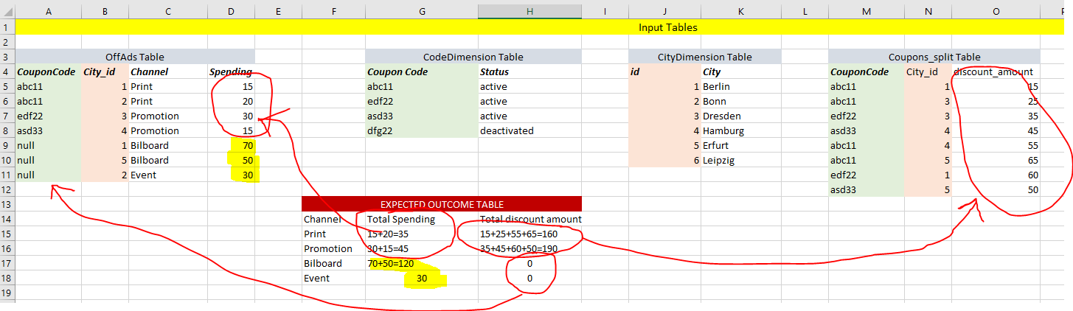Select the Spending column header cell
Viewport: 1073px width, 311px height.
pos(231,71)
